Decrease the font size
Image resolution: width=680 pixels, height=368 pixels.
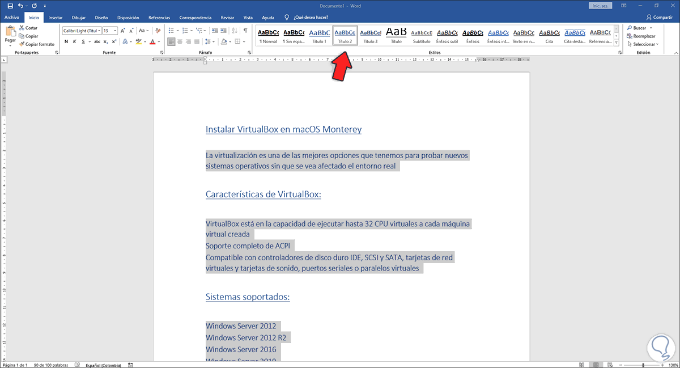131,31
